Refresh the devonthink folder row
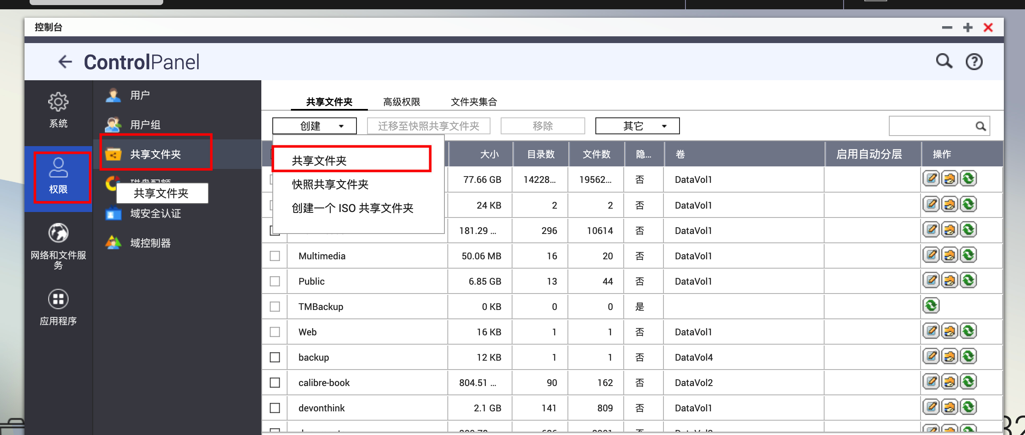 pos(968,407)
